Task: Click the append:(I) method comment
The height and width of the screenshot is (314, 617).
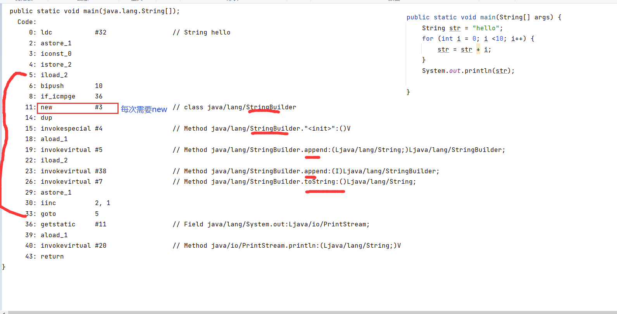Action: (306, 171)
